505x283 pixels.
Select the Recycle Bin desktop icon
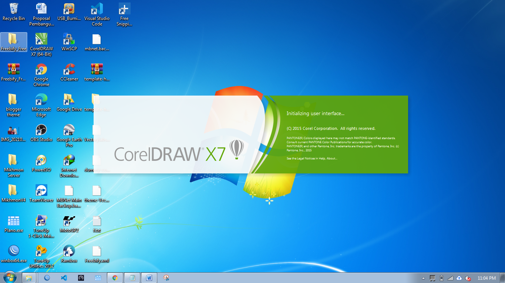tap(14, 12)
